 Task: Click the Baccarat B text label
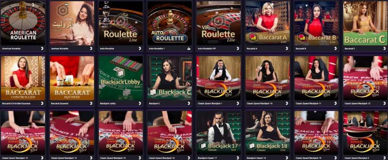point(300,49)
